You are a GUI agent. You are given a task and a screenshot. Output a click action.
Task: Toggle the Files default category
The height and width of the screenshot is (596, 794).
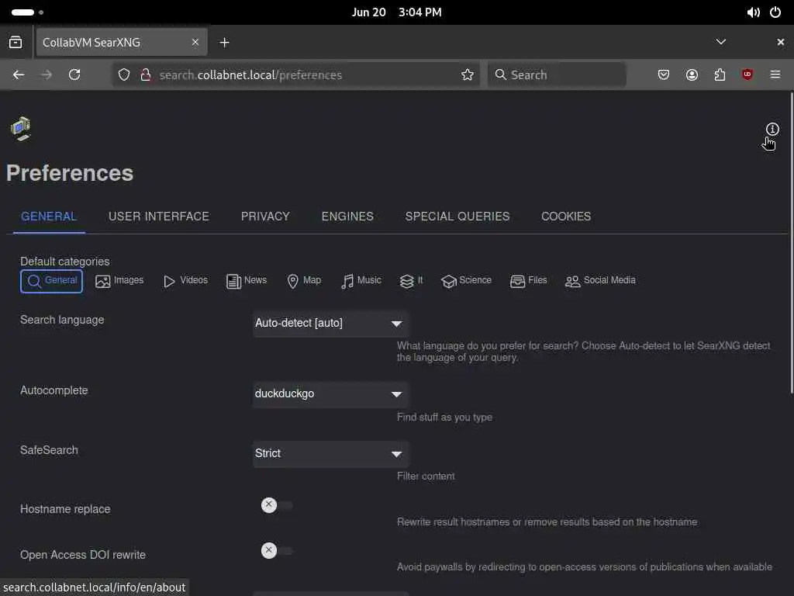(529, 281)
